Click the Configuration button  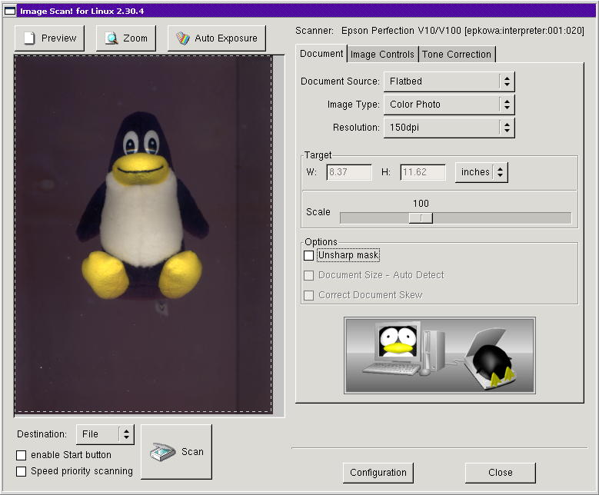pos(378,473)
